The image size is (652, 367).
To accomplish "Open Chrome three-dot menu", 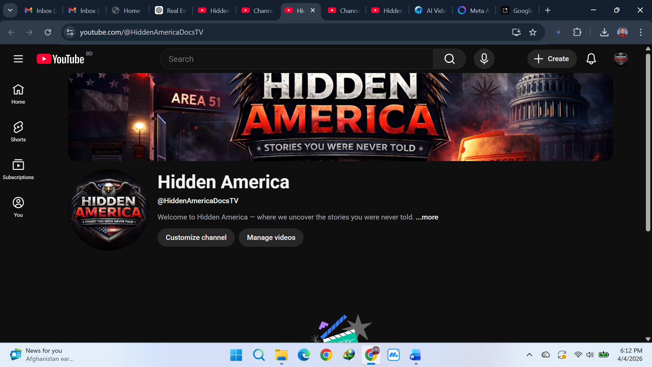I will tap(640, 32).
